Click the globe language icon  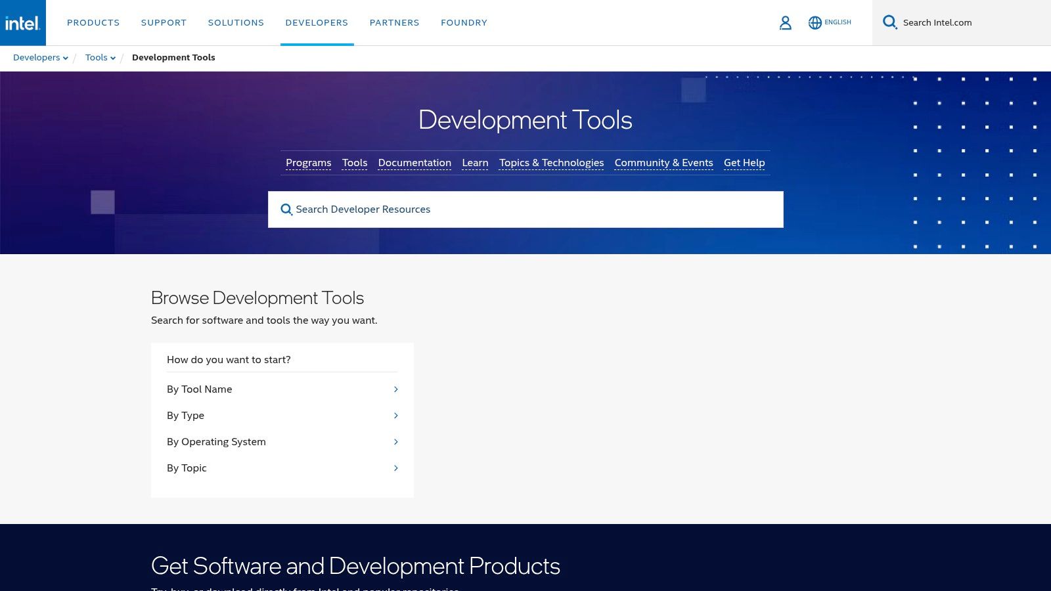click(815, 22)
